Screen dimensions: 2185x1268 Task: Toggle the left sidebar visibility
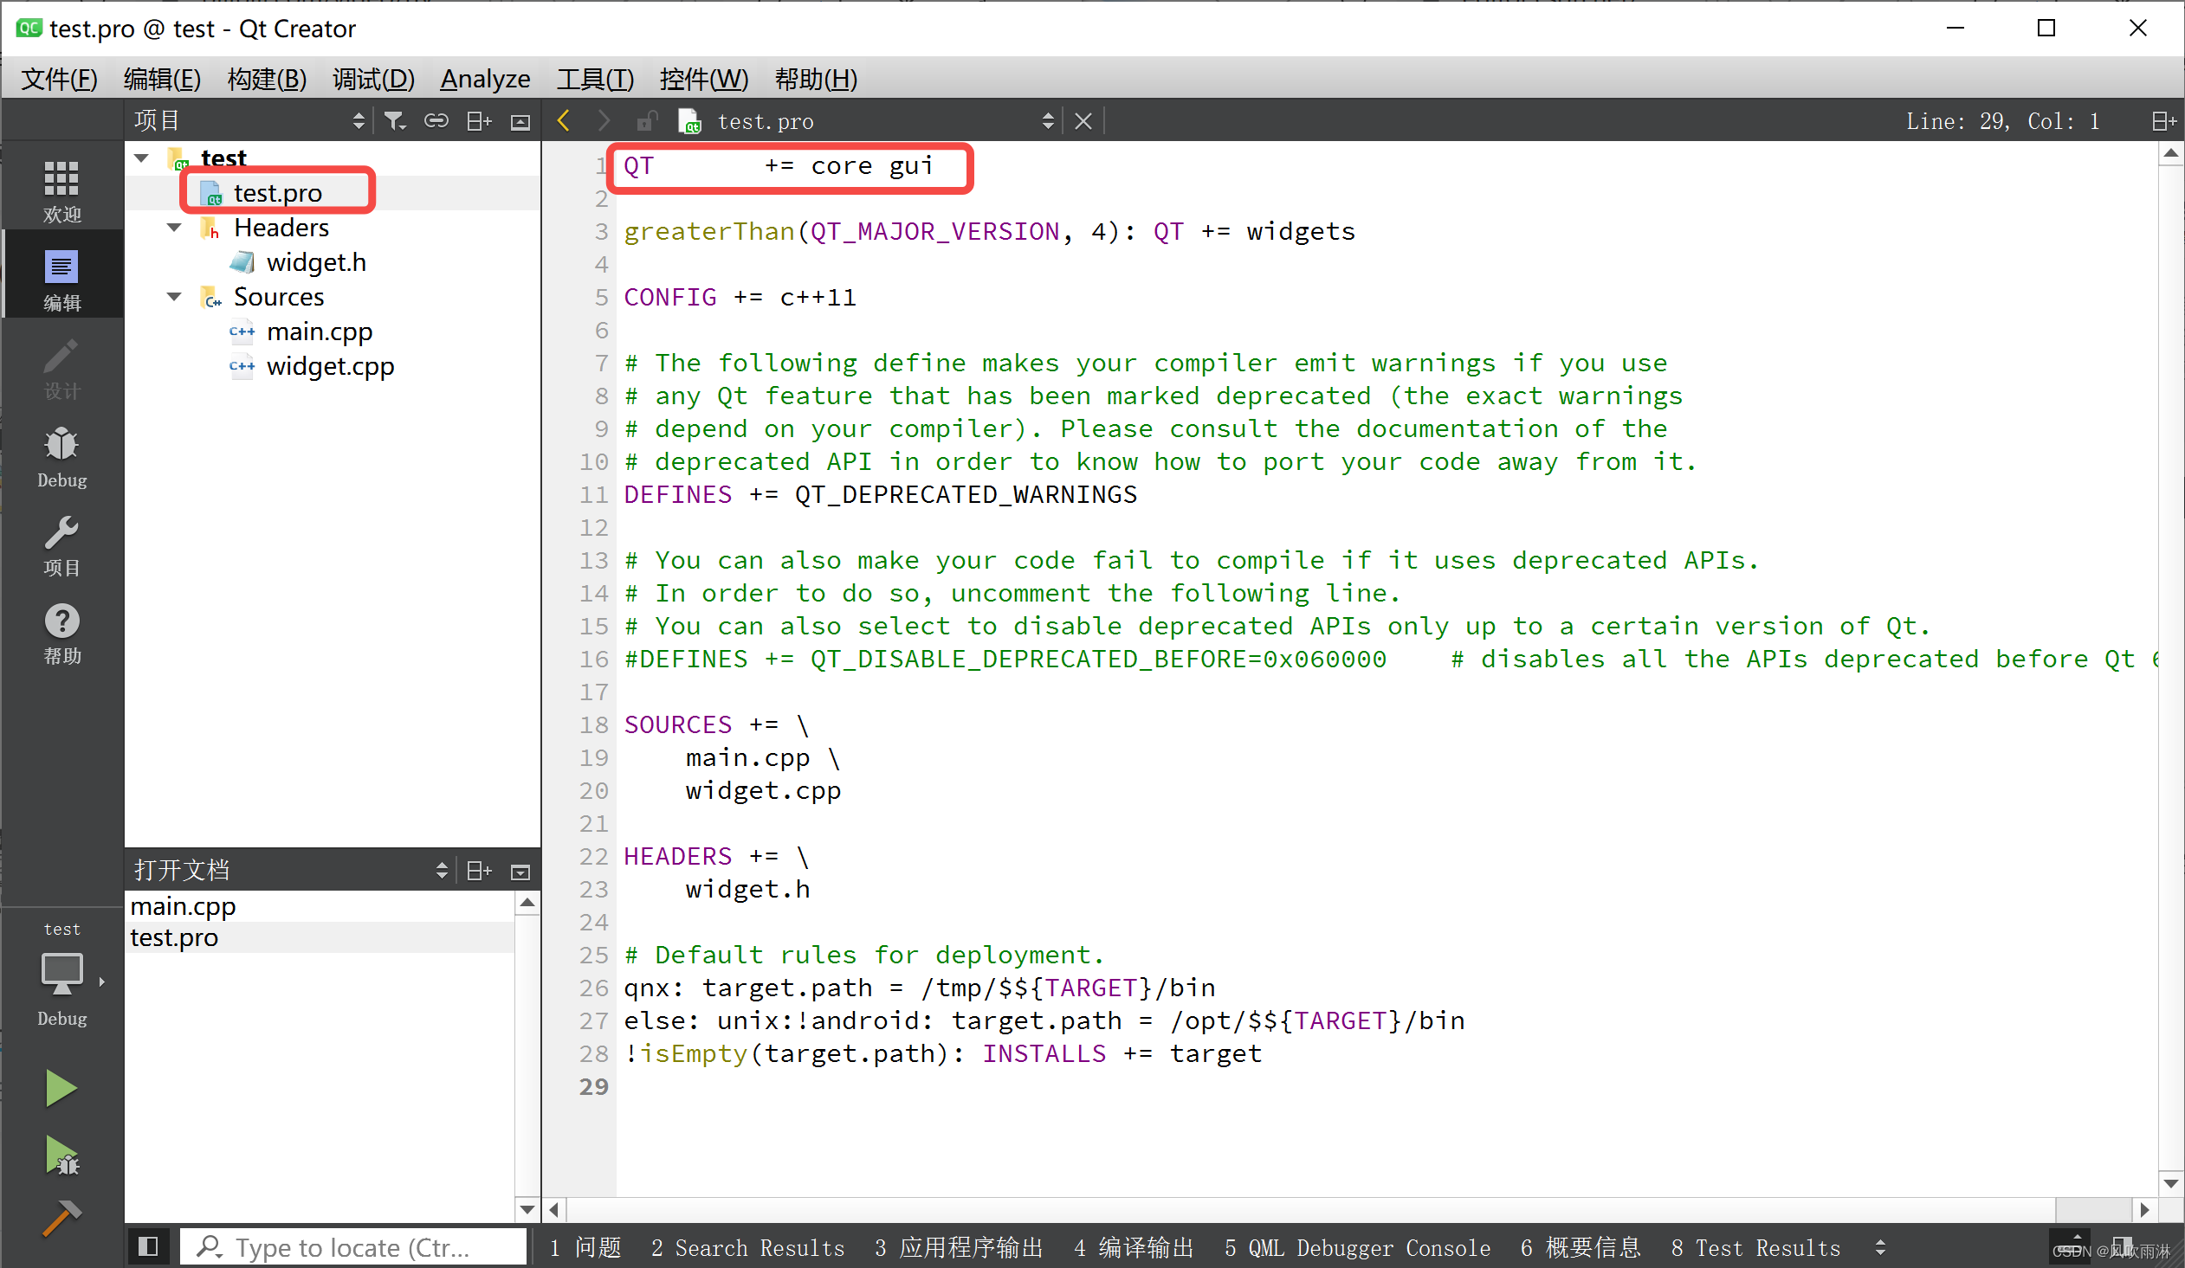point(148,1246)
